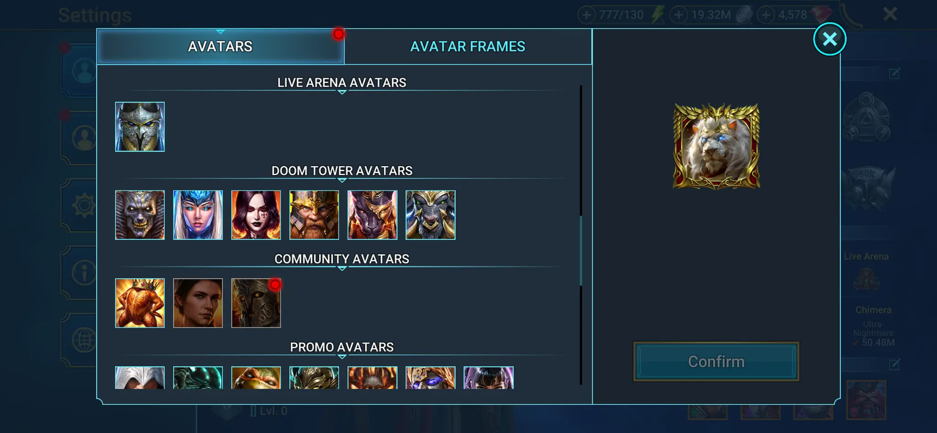937x433 pixels.
Task: Pick the red-haired vampire woman avatar
Action: click(256, 215)
